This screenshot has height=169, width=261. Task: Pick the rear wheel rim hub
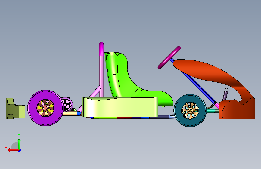[45, 108]
